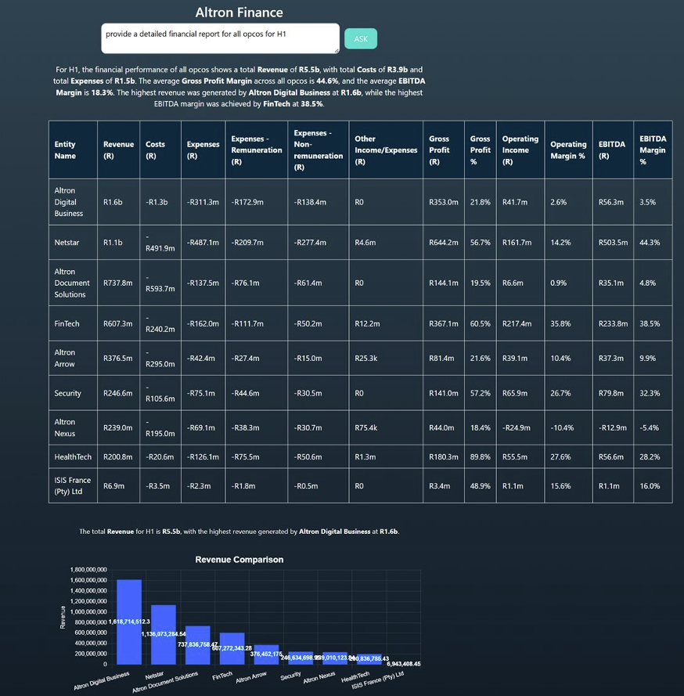Click Altron Nexus revenue R239.0m

[118, 428]
